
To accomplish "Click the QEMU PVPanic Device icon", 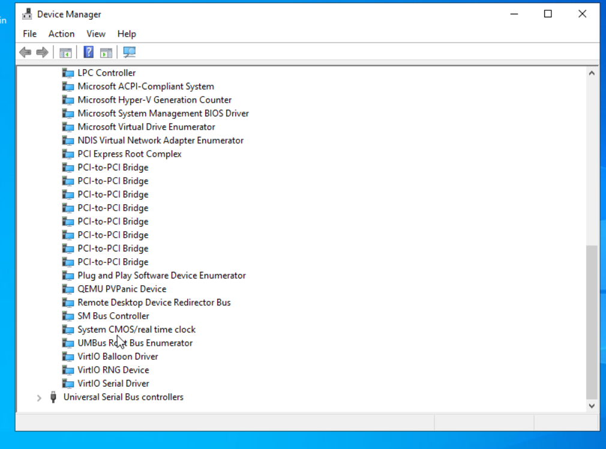I will click(x=68, y=289).
